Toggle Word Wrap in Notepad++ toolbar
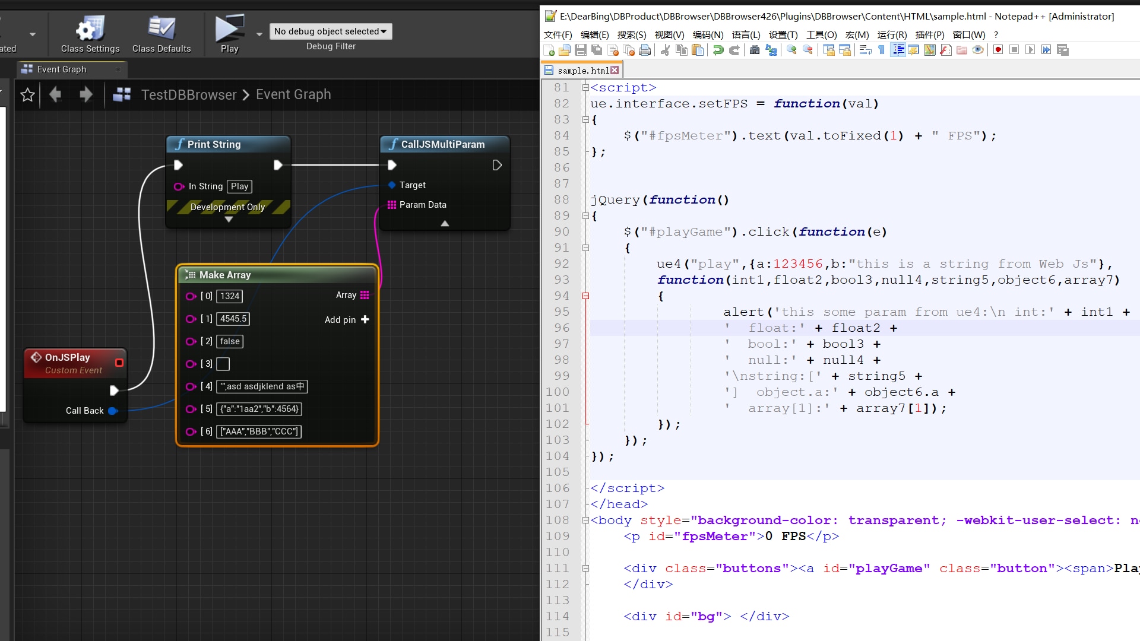Viewport: 1140px width, 641px height. tap(865, 50)
